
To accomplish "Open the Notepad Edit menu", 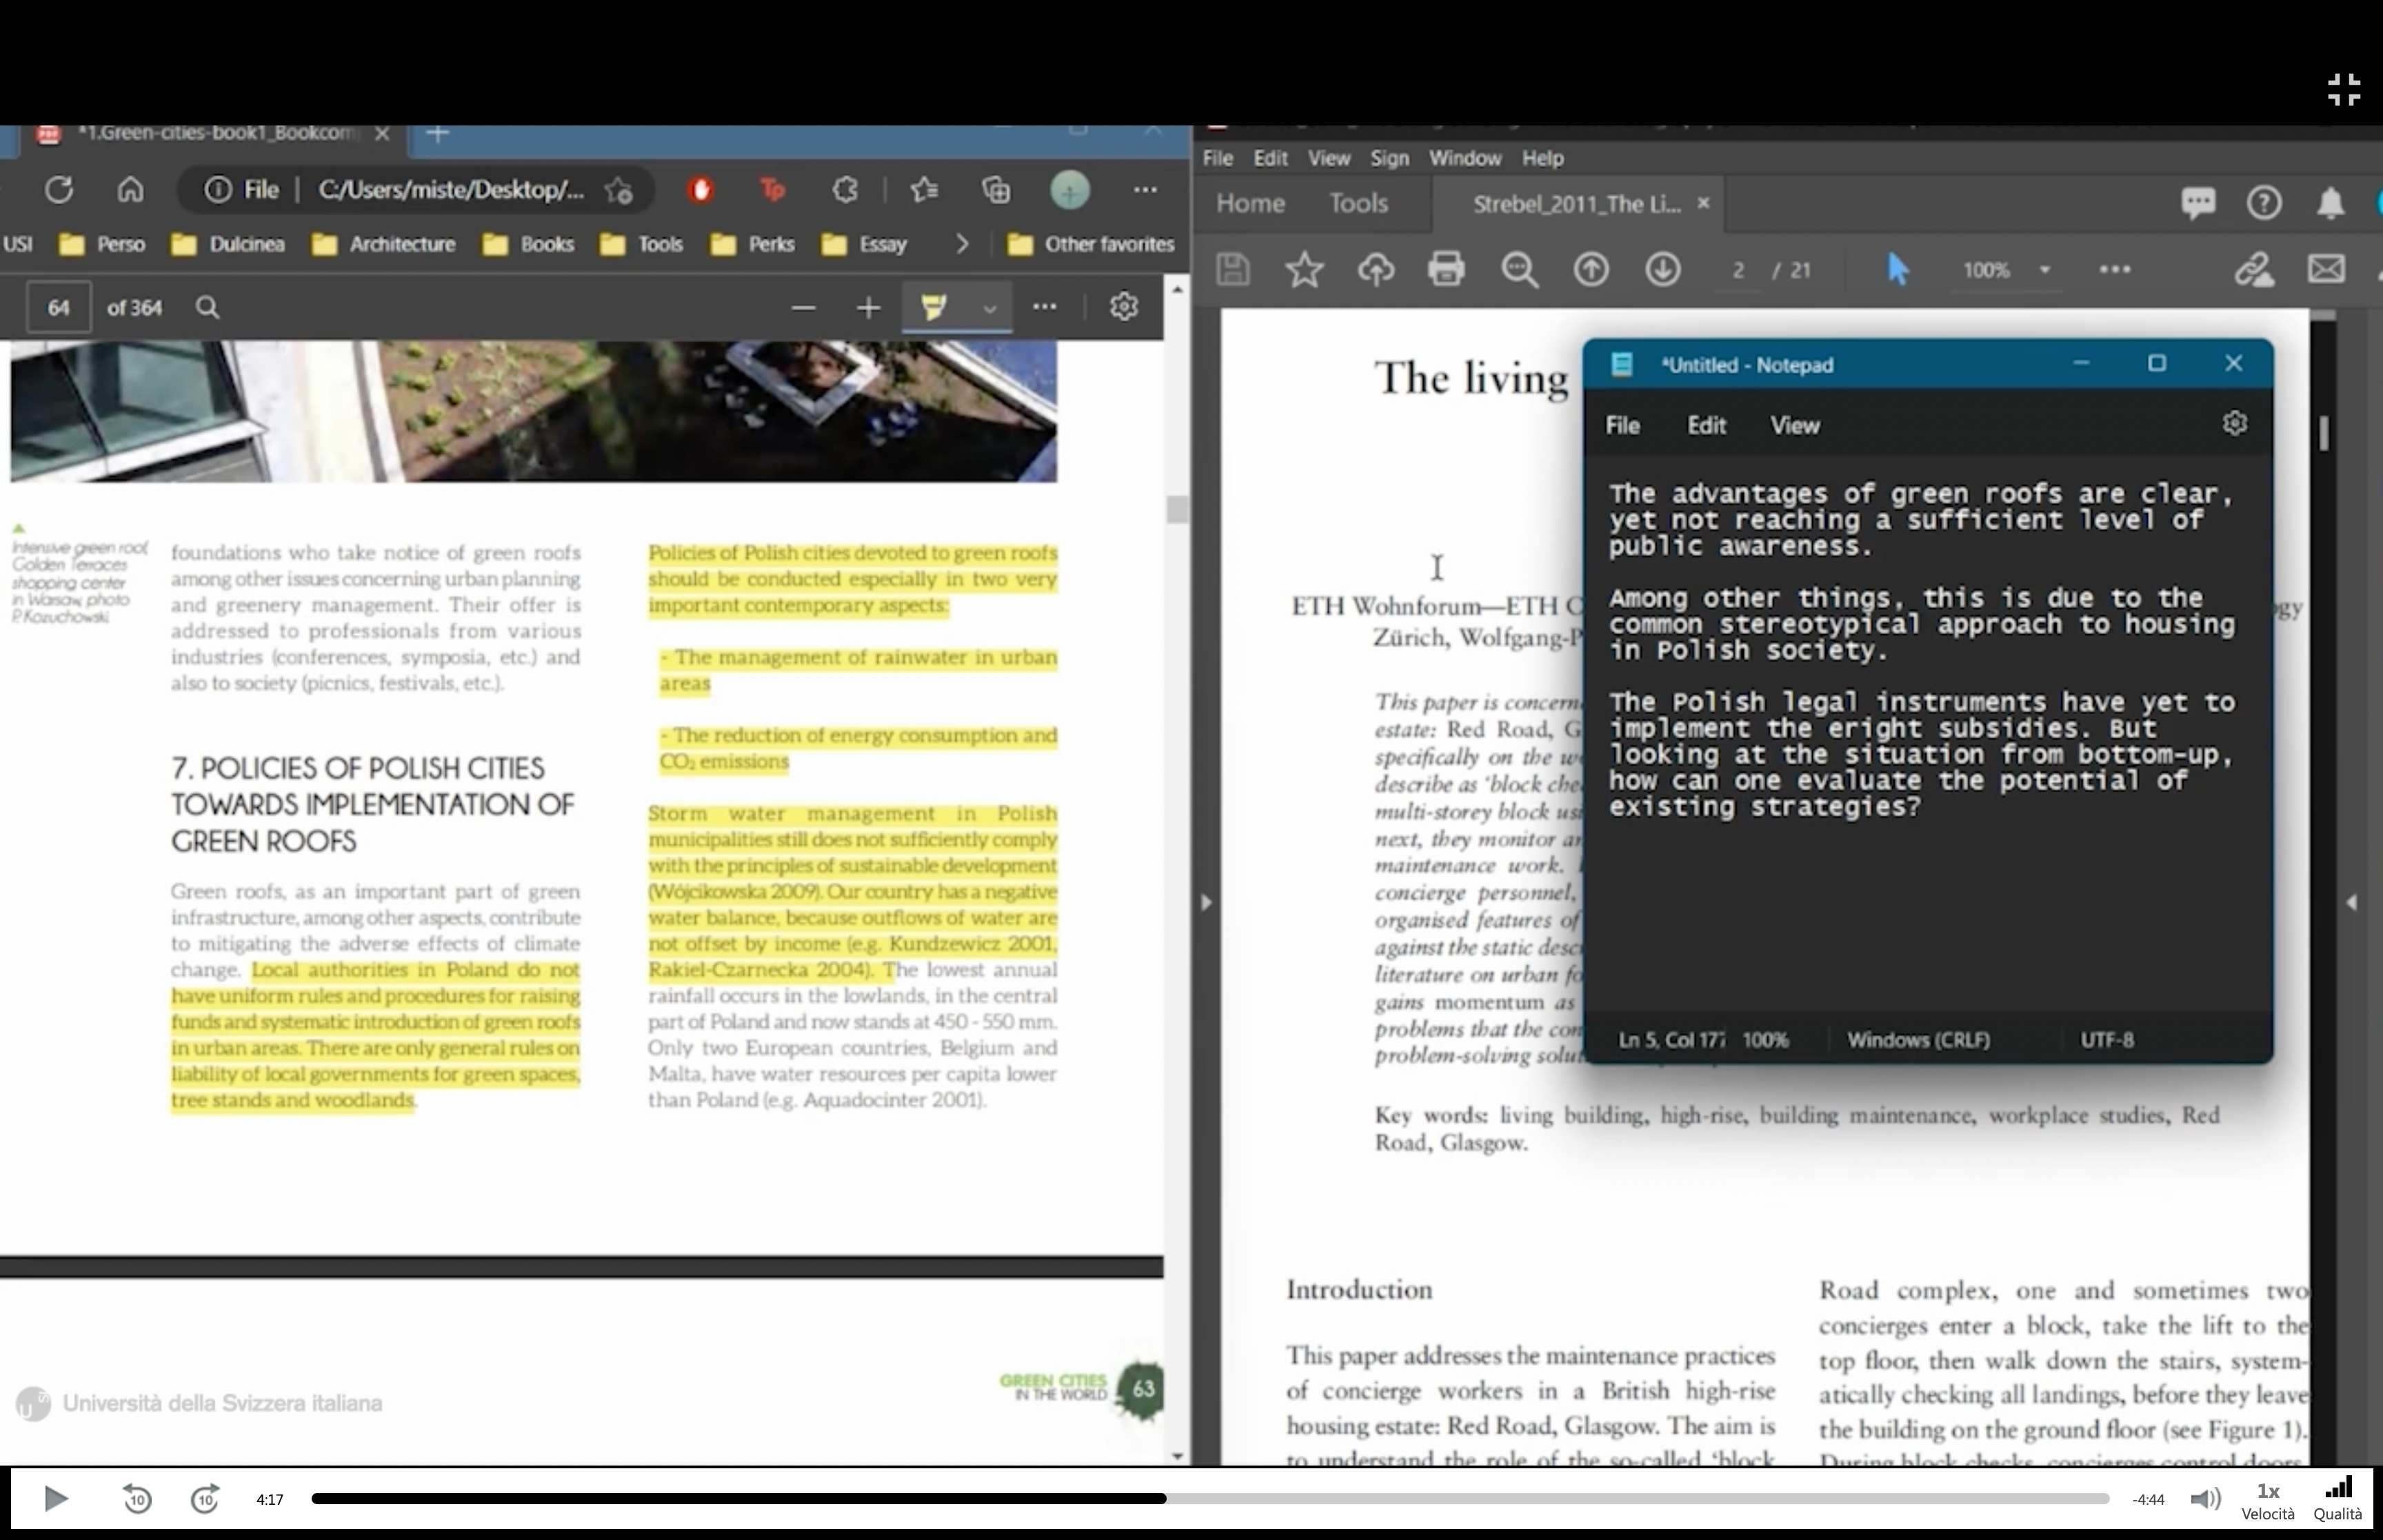I will click(1706, 425).
